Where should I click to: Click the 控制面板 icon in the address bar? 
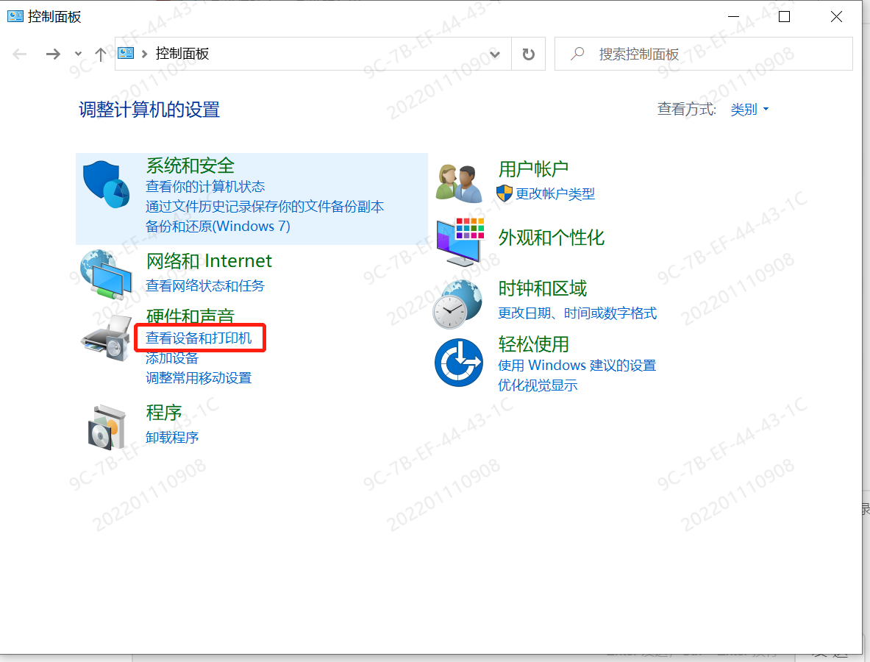124,53
